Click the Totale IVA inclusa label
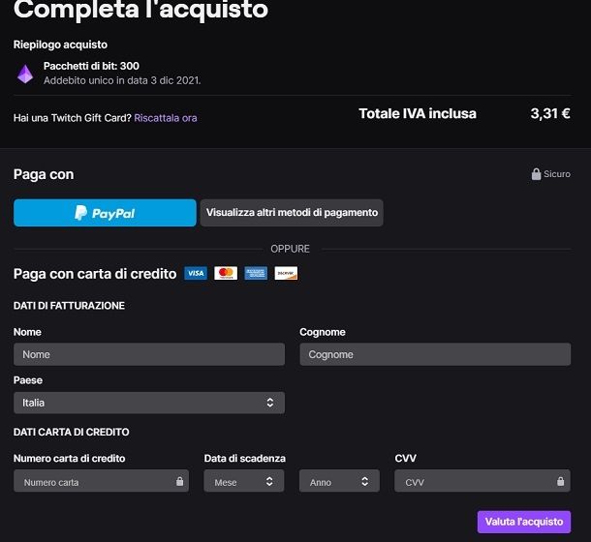Image resolution: width=591 pixels, height=542 pixels. (x=418, y=113)
